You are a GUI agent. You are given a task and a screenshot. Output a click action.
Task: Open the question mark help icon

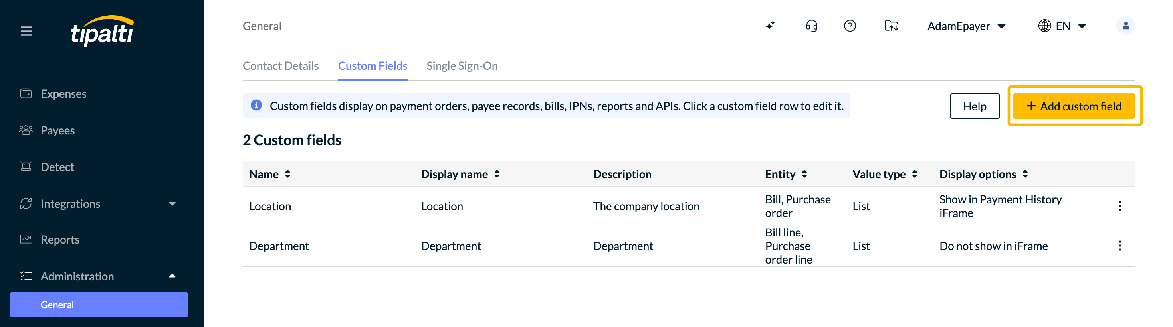pos(850,26)
